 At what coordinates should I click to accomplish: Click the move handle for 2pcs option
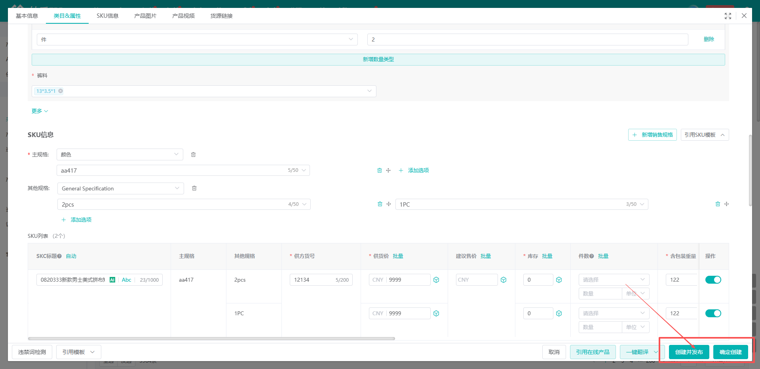(389, 204)
